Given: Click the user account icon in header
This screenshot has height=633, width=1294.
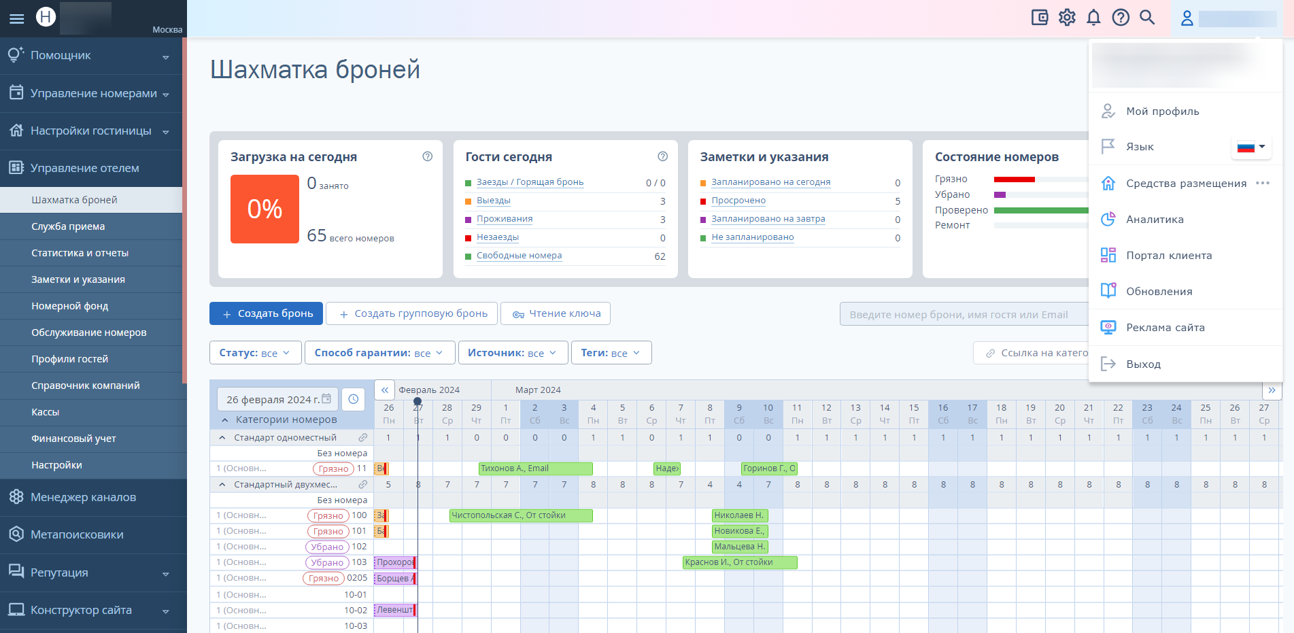Looking at the screenshot, I should tap(1187, 18).
